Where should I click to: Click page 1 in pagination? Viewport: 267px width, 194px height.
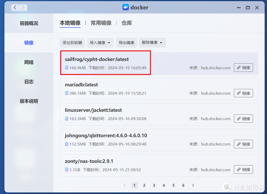coord(135,185)
